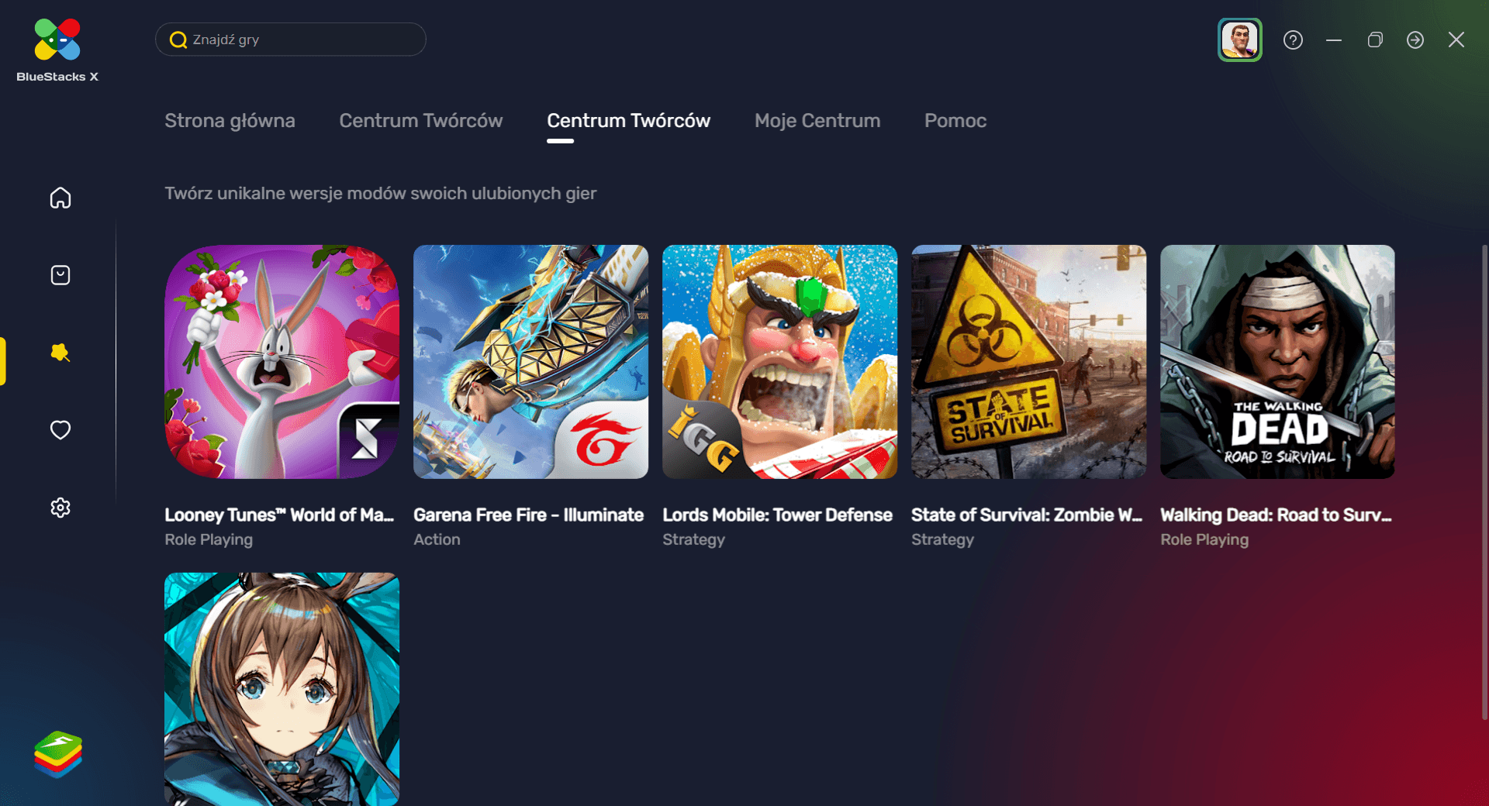
Task: Click Strategy genre under Lords Mobile
Action: pos(693,539)
